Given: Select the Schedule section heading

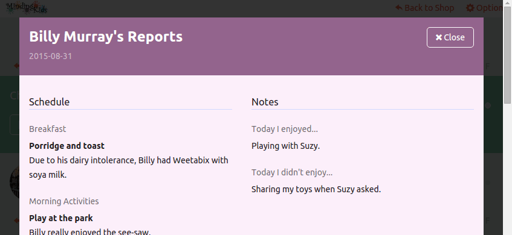Looking at the screenshot, I should [50, 102].
